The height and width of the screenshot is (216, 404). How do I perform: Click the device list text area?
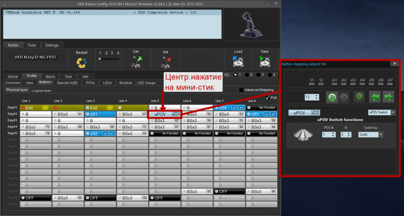(x=112, y=24)
